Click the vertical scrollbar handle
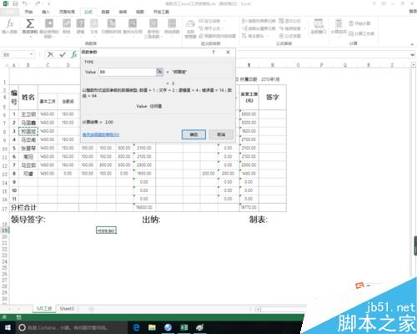This screenshot has width=417, height=334. click(x=415, y=245)
